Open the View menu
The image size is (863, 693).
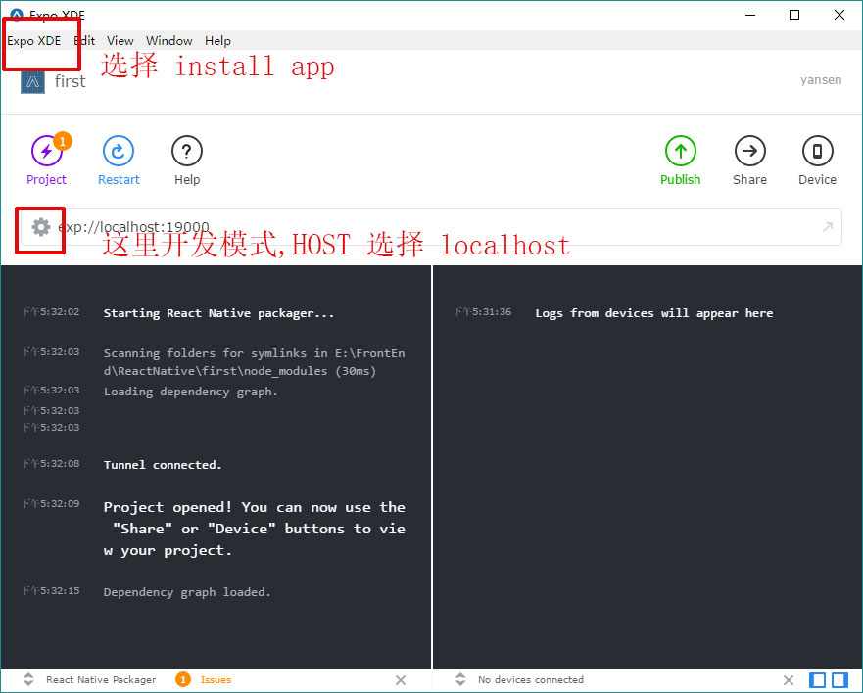click(120, 41)
